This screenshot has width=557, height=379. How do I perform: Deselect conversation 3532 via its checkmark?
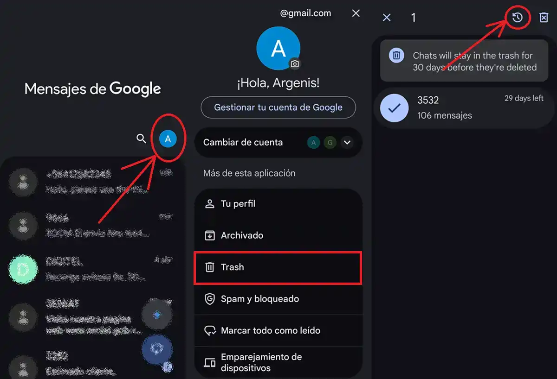pos(393,107)
